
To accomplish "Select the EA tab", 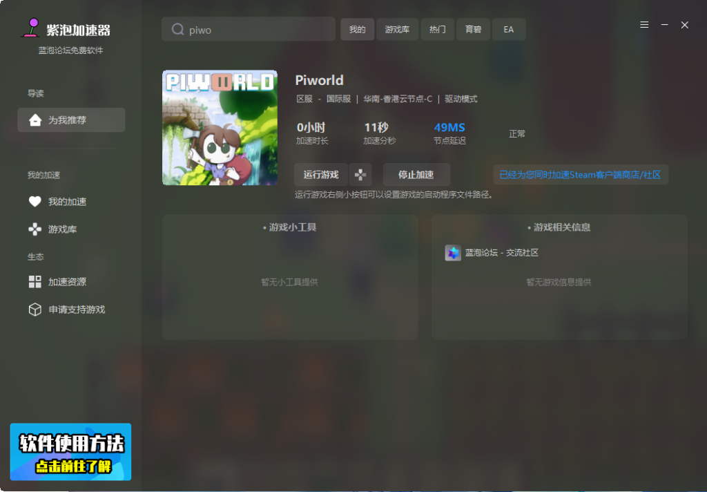I will coord(509,29).
